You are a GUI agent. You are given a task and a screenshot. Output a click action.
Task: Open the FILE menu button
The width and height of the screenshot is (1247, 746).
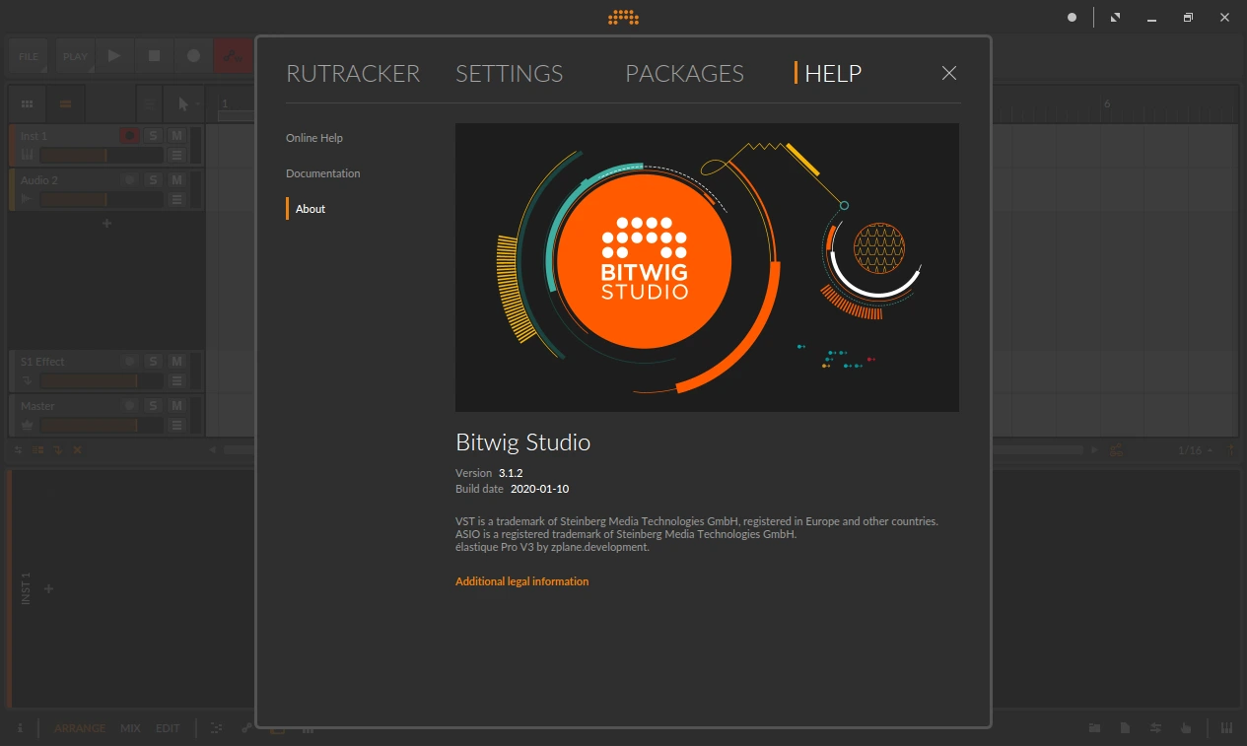click(x=29, y=56)
